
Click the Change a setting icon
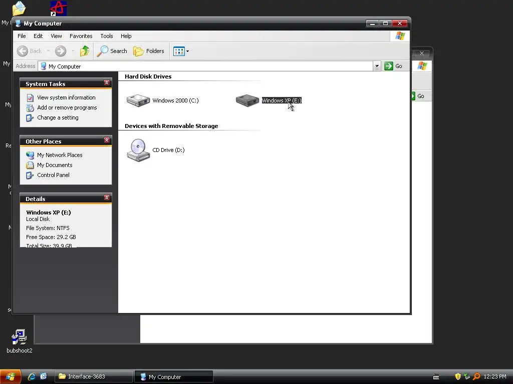pos(30,118)
